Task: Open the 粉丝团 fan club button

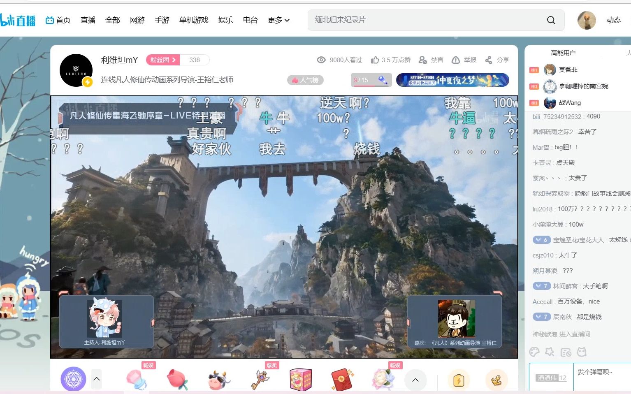Action: coord(163,60)
